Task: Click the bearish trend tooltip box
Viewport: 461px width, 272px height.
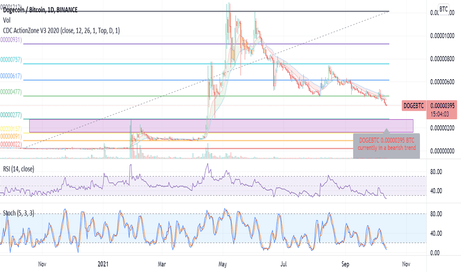Action: [x=387, y=145]
